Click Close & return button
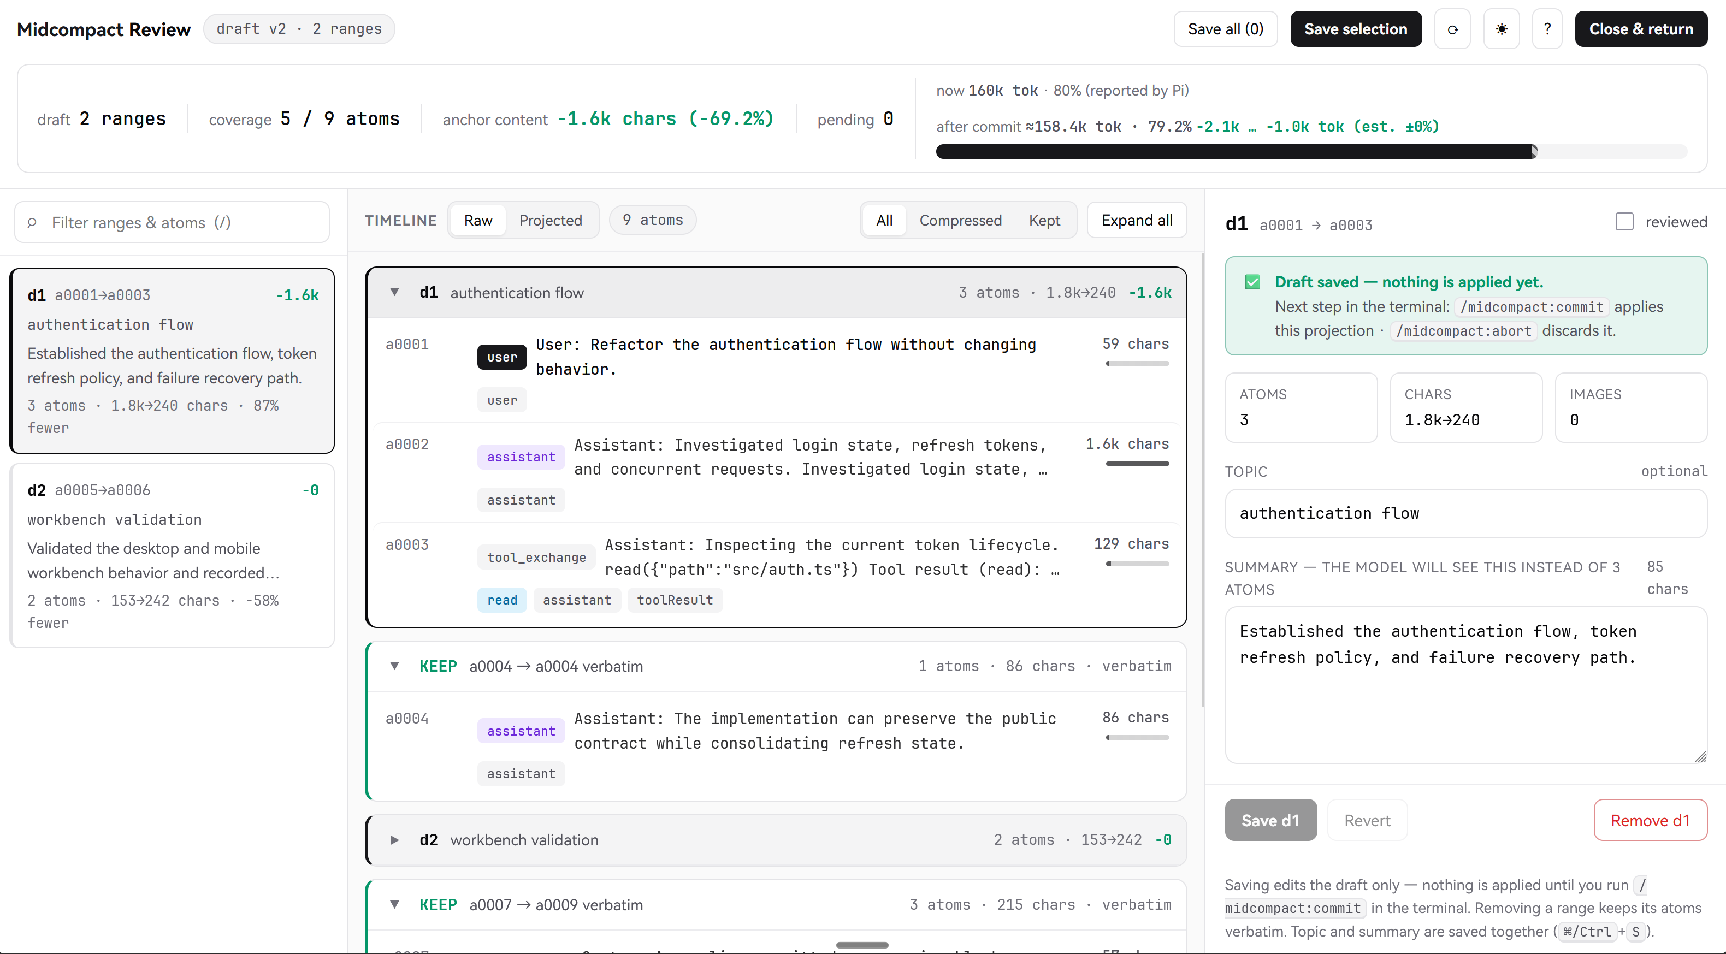The height and width of the screenshot is (954, 1726). pyautogui.click(x=1641, y=29)
